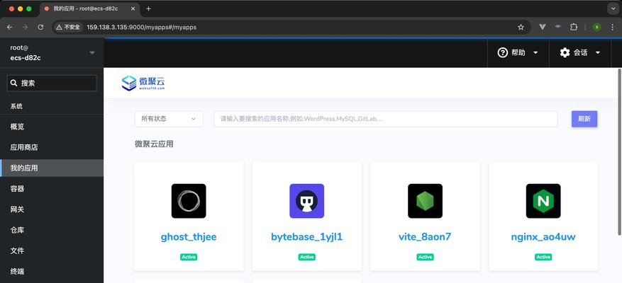Reload the page with the refresh icon

pyautogui.click(x=40, y=28)
